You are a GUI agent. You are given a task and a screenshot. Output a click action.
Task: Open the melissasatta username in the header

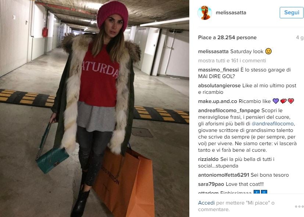[231, 12]
